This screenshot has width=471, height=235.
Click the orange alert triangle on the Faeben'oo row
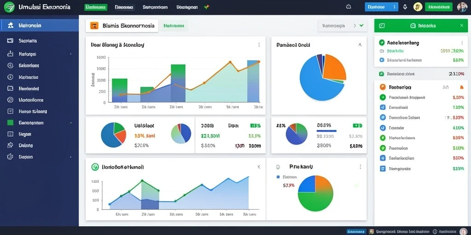(x=462, y=87)
